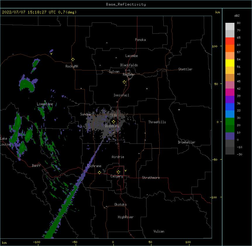Click the Sundre label

click(85, 114)
